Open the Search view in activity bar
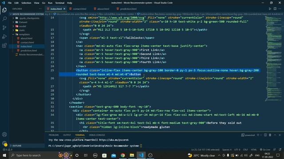The width and height of the screenshot is (284, 159). click(4, 19)
